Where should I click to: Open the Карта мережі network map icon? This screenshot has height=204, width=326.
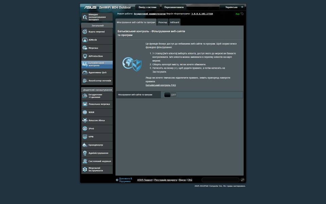click(x=85, y=32)
